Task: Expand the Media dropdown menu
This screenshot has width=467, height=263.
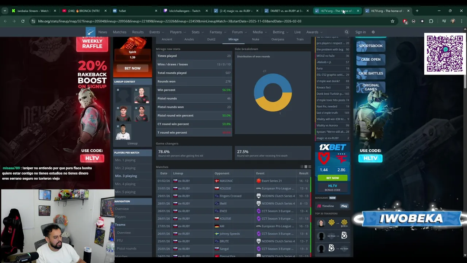Action: (260, 32)
